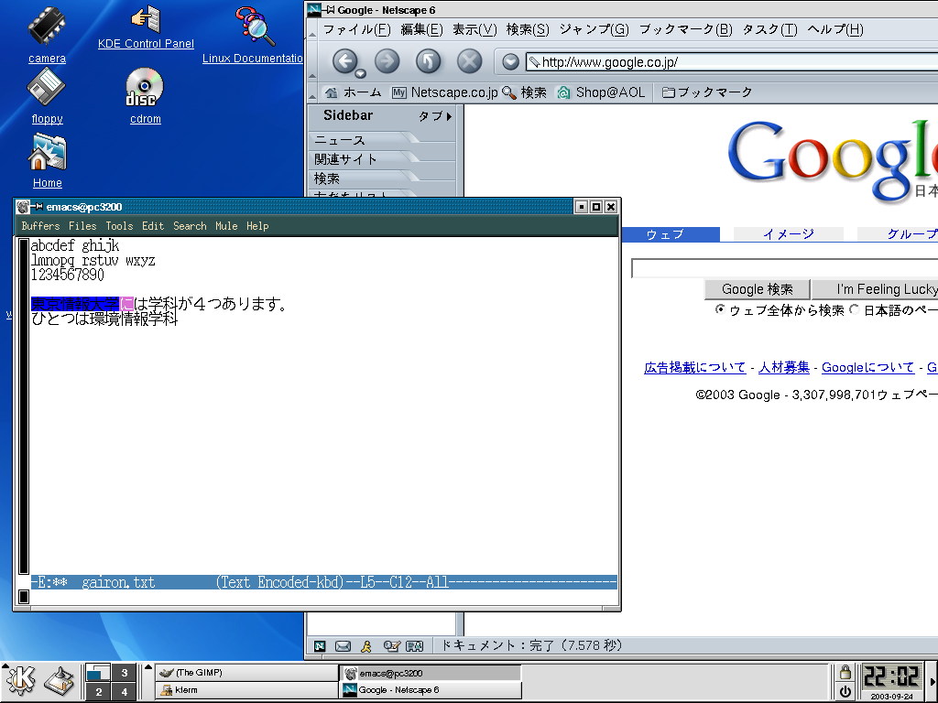Click the panel logout power icon
This screenshot has width=938, height=703.
(x=845, y=692)
